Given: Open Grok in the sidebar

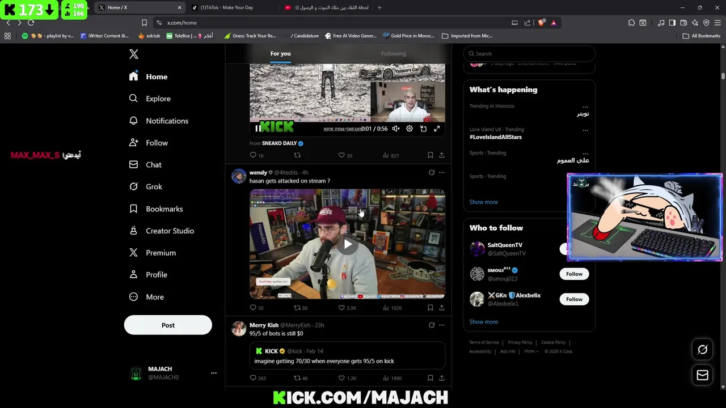Looking at the screenshot, I should [x=145, y=186].
